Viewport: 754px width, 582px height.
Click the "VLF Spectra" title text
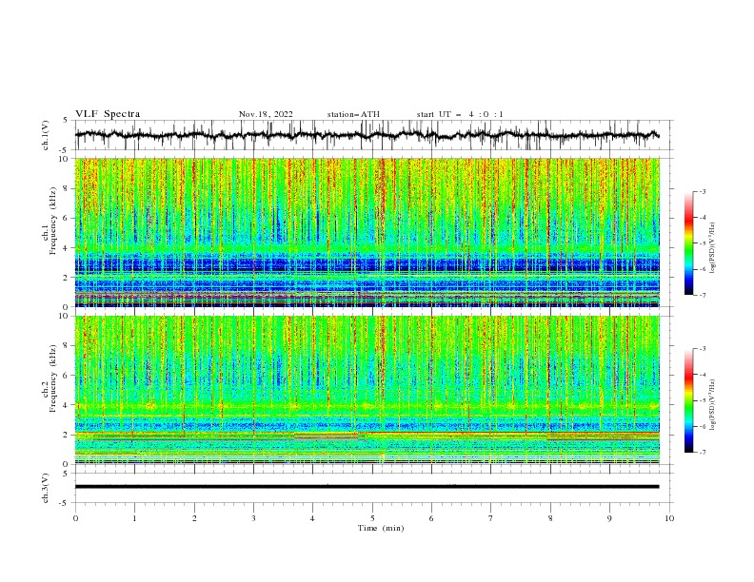[108, 114]
